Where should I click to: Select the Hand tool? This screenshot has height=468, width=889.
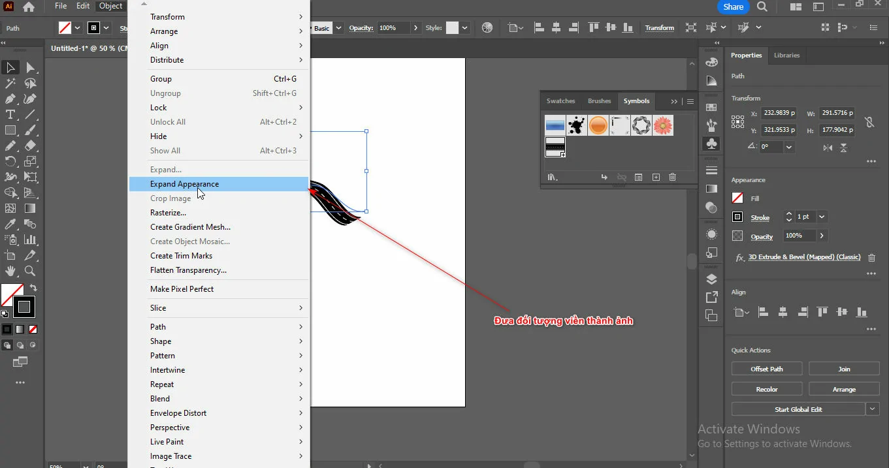10,270
